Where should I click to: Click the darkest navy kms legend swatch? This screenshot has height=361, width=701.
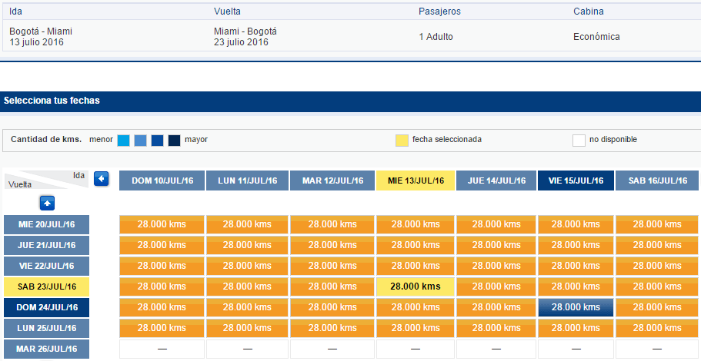175,140
